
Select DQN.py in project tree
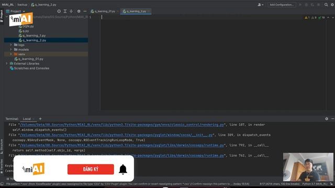coord(28,26)
